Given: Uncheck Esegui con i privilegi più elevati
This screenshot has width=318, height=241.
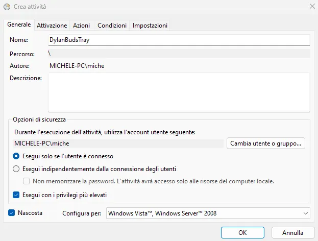Looking at the screenshot, I should coord(16,195).
